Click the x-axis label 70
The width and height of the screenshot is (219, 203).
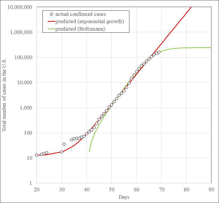(x=162, y=190)
